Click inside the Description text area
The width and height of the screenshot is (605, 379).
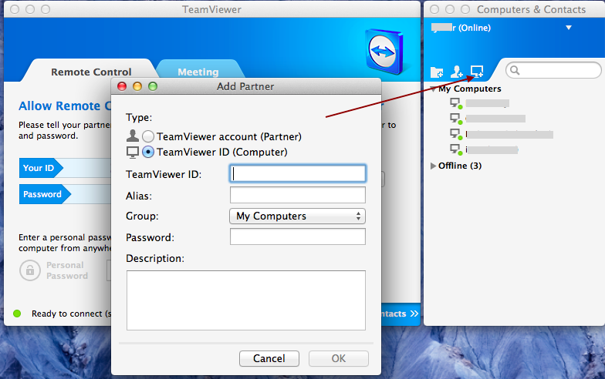(x=245, y=300)
